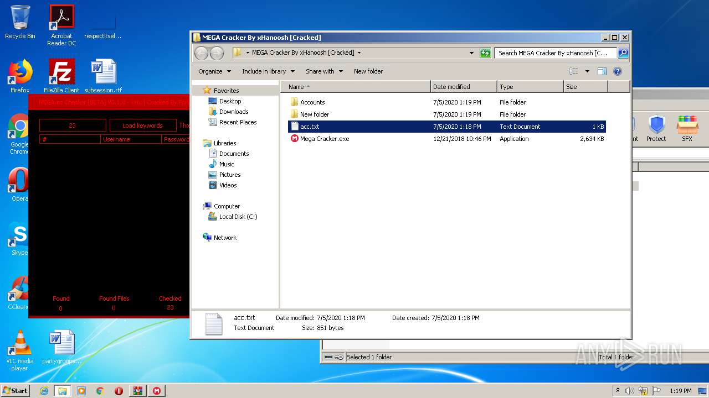The width and height of the screenshot is (709, 398).
Task: Toggle the preview pane icon
Action: [x=602, y=71]
